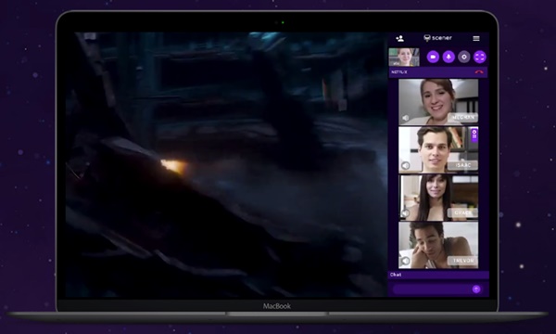Select the NETFLIX label in the call bar

tap(399, 72)
